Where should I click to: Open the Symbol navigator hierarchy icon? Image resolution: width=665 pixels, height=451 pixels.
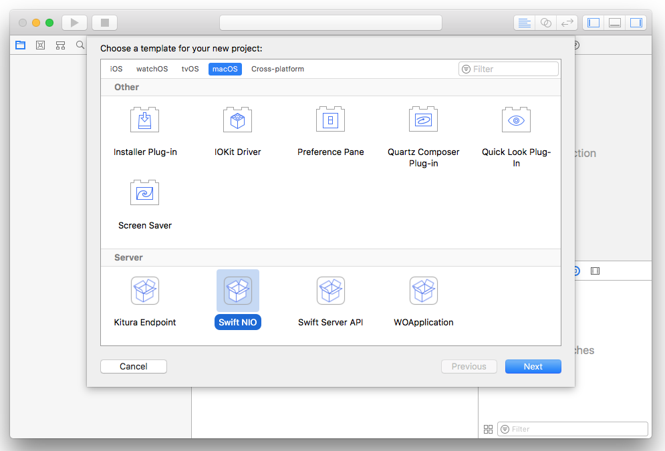61,45
